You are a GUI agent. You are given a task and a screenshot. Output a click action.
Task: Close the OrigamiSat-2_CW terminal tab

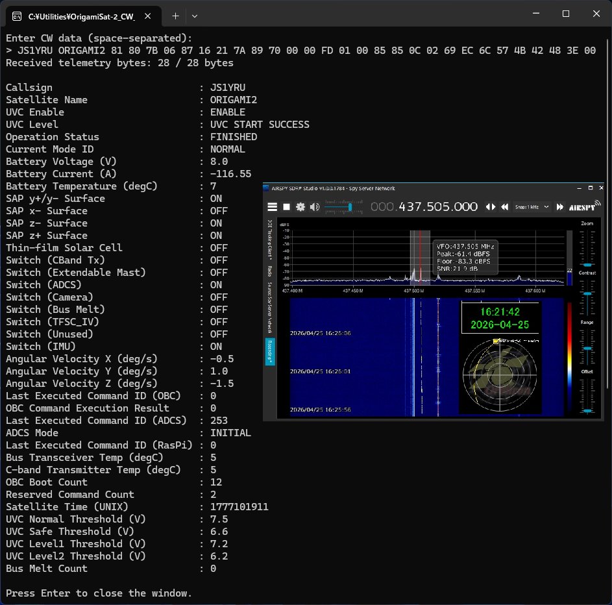tap(147, 16)
